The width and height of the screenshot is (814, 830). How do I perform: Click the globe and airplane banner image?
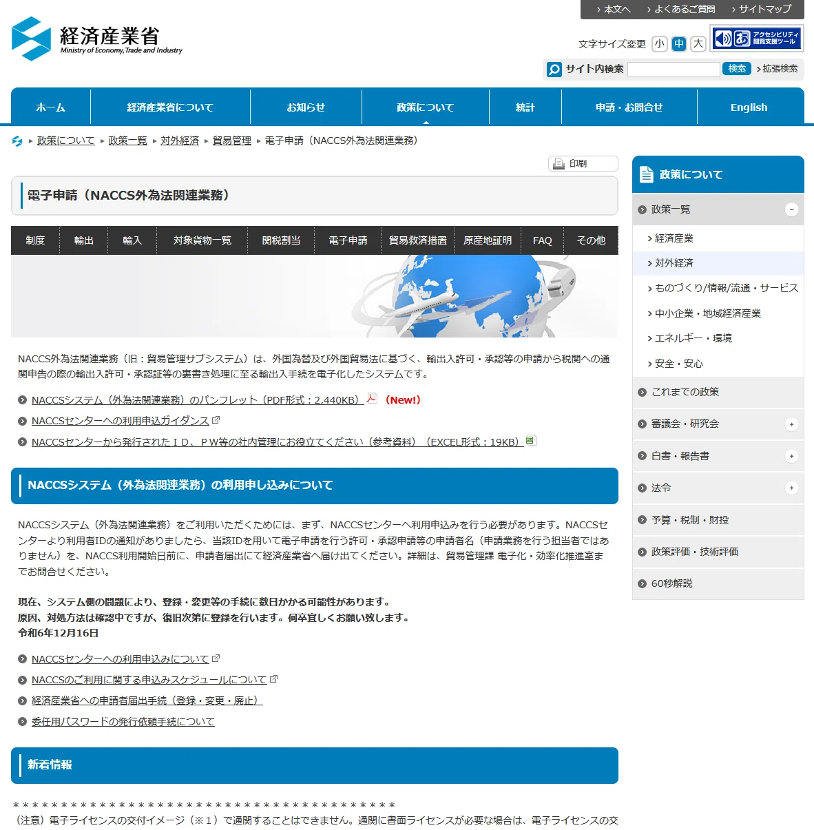click(314, 296)
